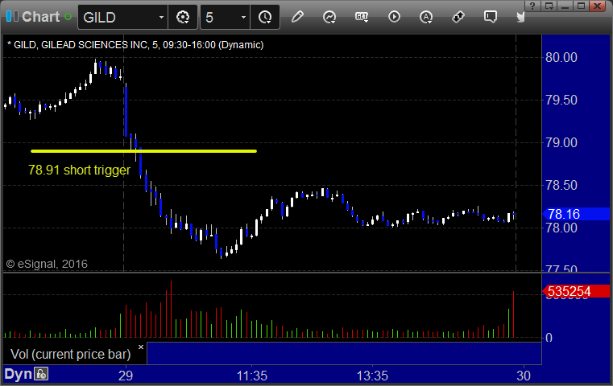Click the 535254 volume marker

[x=576, y=291]
